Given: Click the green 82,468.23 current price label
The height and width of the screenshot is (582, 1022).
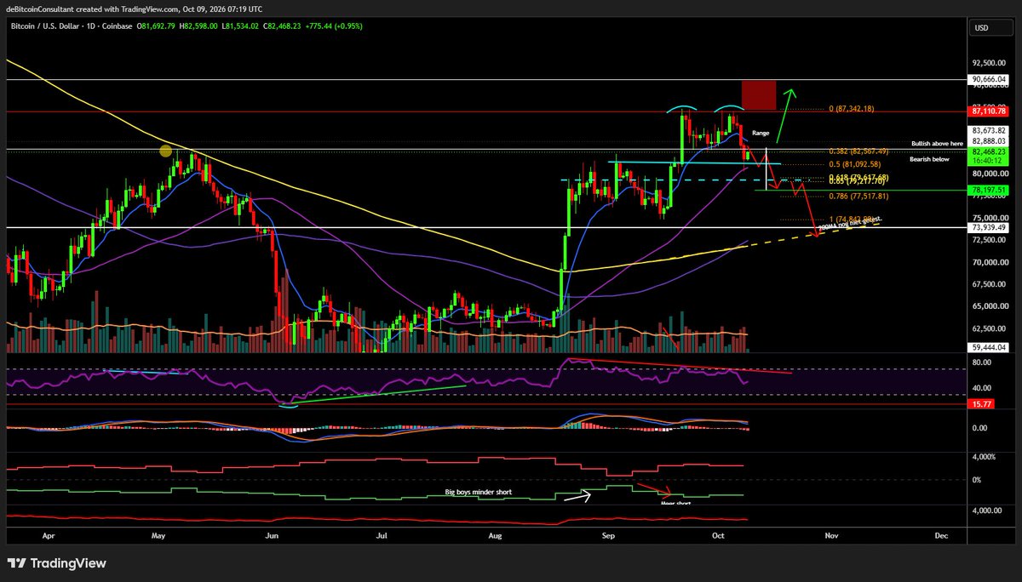Looking at the screenshot, I should pyautogui.click(x=989, y=151).
